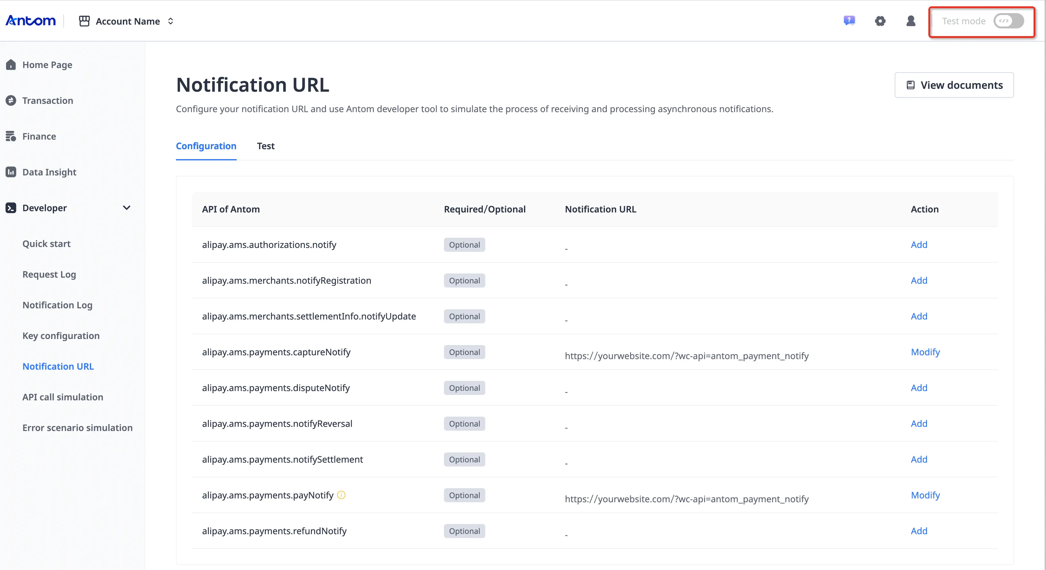The height and width of the screenshot is (570, 1046).
Task: Click the Finance sidebar icon
Action: (11, 136)
